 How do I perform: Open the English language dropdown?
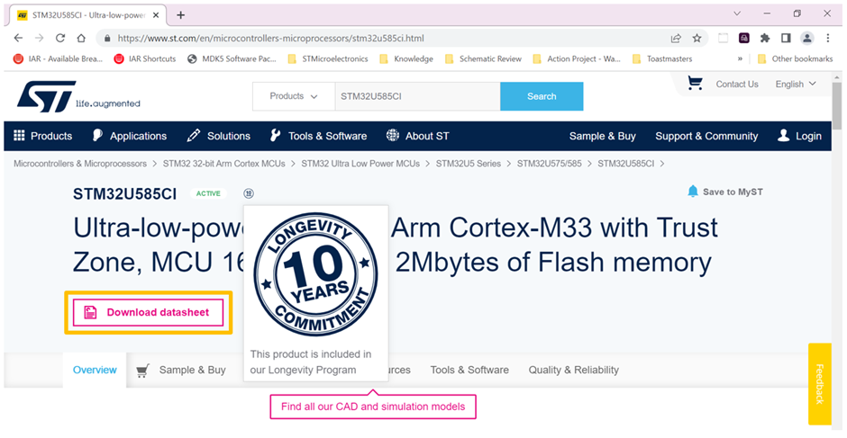click(x=796, y=85)
